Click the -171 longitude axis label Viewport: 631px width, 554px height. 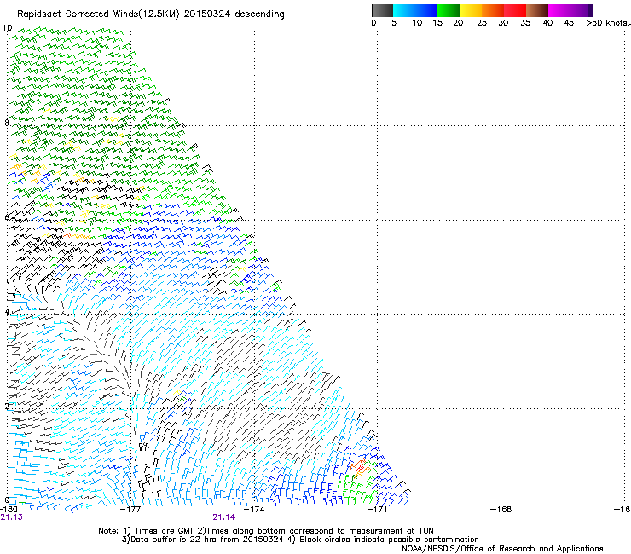378,510
